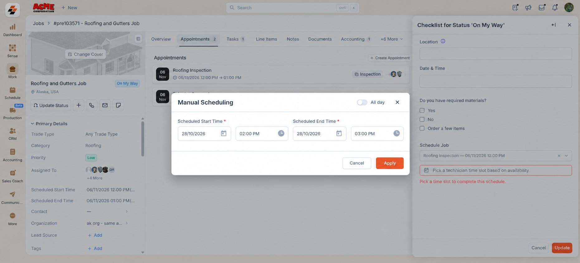Open the Sense sidebar icon

coord(12,51)
